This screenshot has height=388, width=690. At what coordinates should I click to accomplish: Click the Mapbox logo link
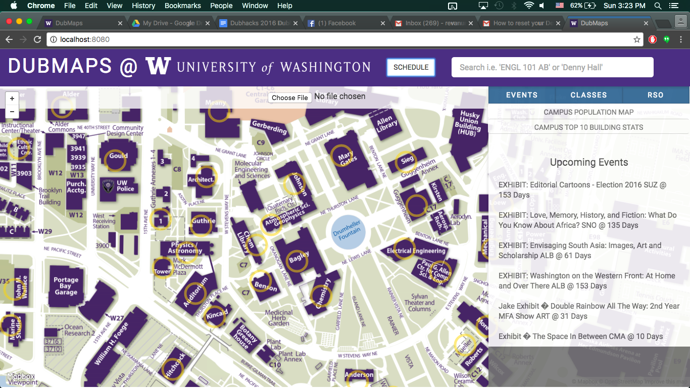coord(21,376)
